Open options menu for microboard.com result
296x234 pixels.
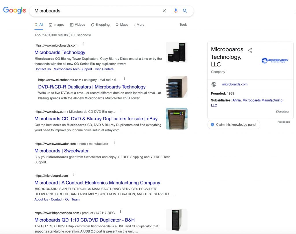coord(74,174)
